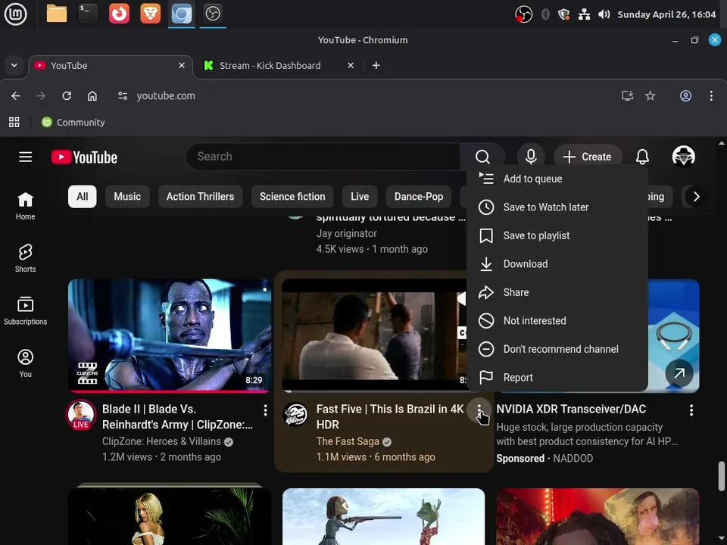
Task: Launch the terminal from the panel
Action: pyautogui.click(x=88, y=14)
